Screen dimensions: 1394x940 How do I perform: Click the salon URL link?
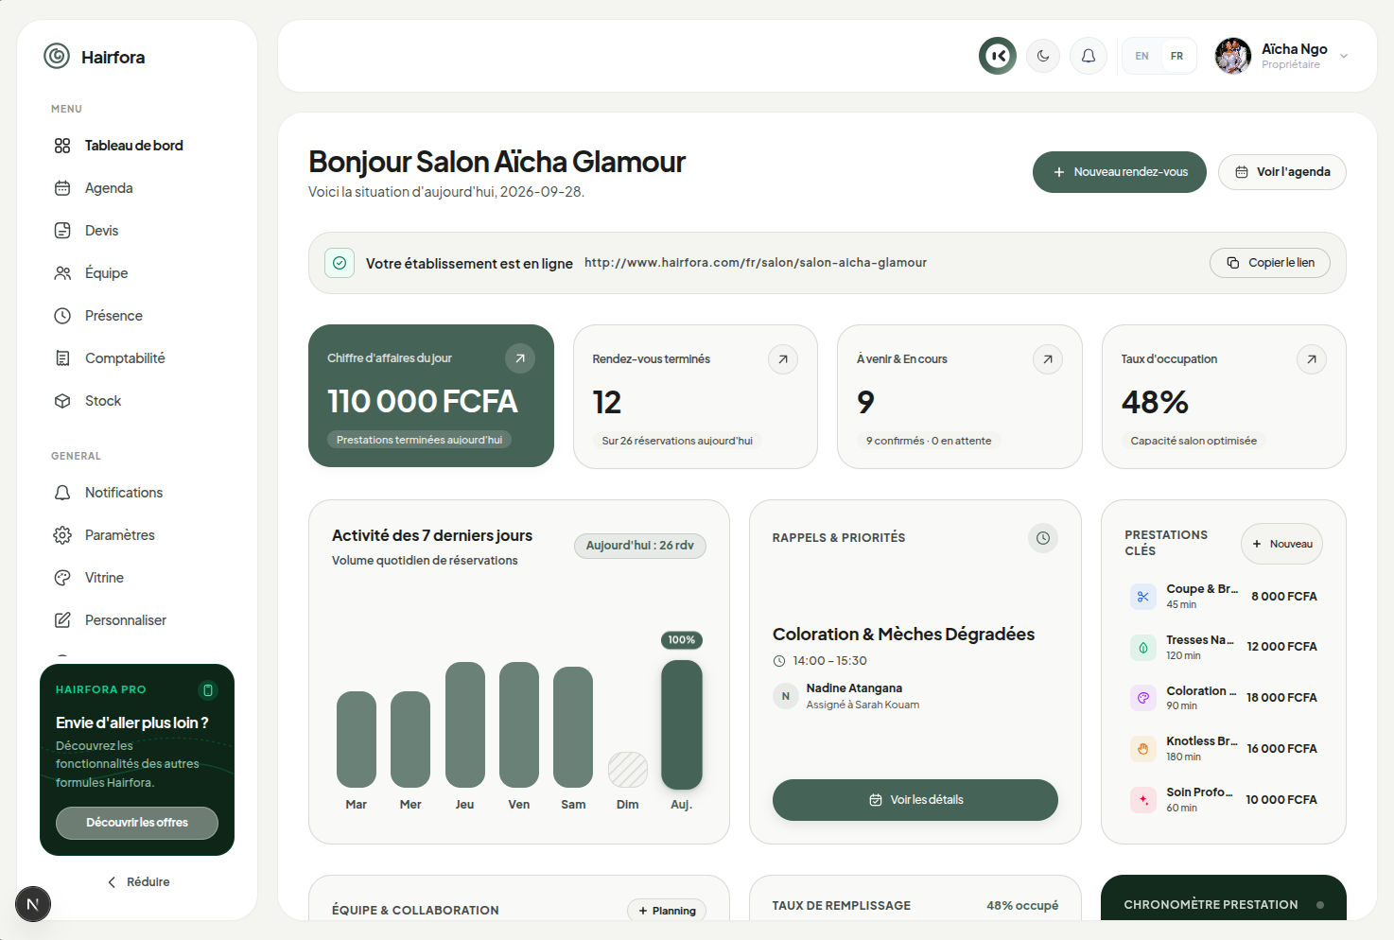point(756,263)
